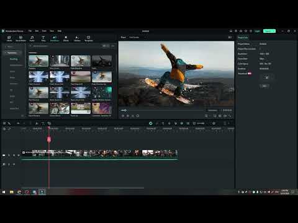Mute the audio track
The width and height of the screenshot is (298, 223).
tap(14, 165)
